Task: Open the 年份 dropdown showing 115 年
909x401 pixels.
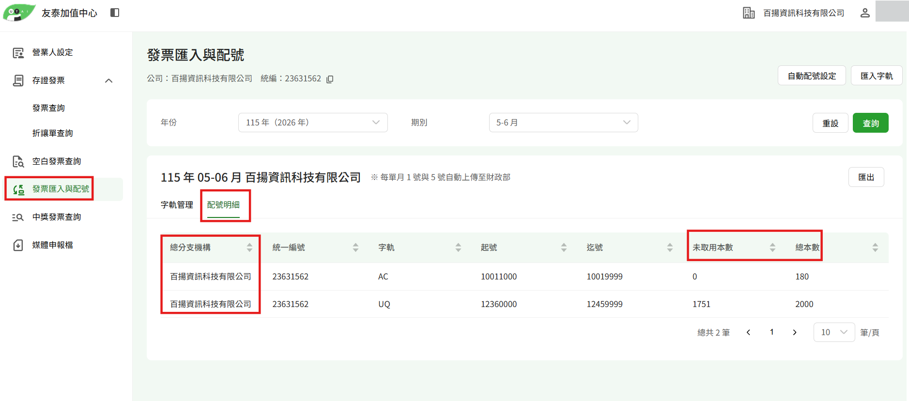Action: tap(313, 123)
